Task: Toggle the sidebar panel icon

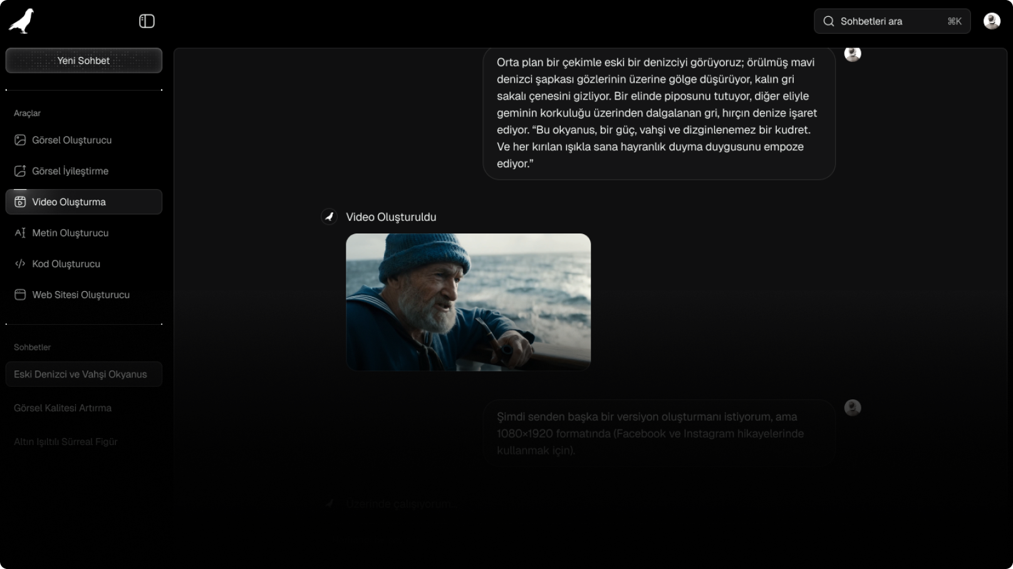Action: coord(147,21)
